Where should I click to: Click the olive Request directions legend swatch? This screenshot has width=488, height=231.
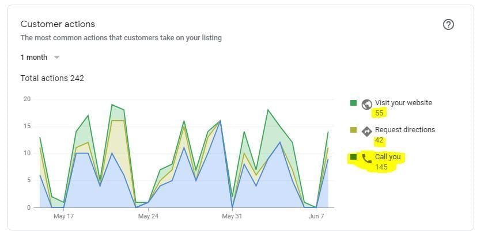coord(353,130)
